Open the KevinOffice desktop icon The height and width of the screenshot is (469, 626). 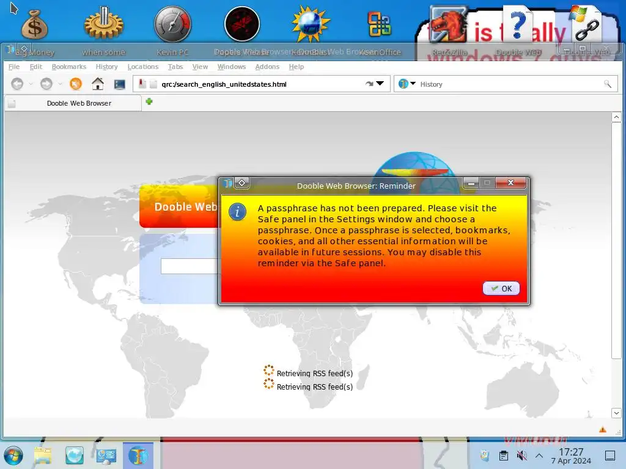click(x=379, y=24)
